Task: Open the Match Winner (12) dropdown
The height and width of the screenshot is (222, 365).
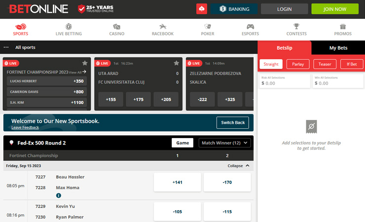Action: click(224, 143)
